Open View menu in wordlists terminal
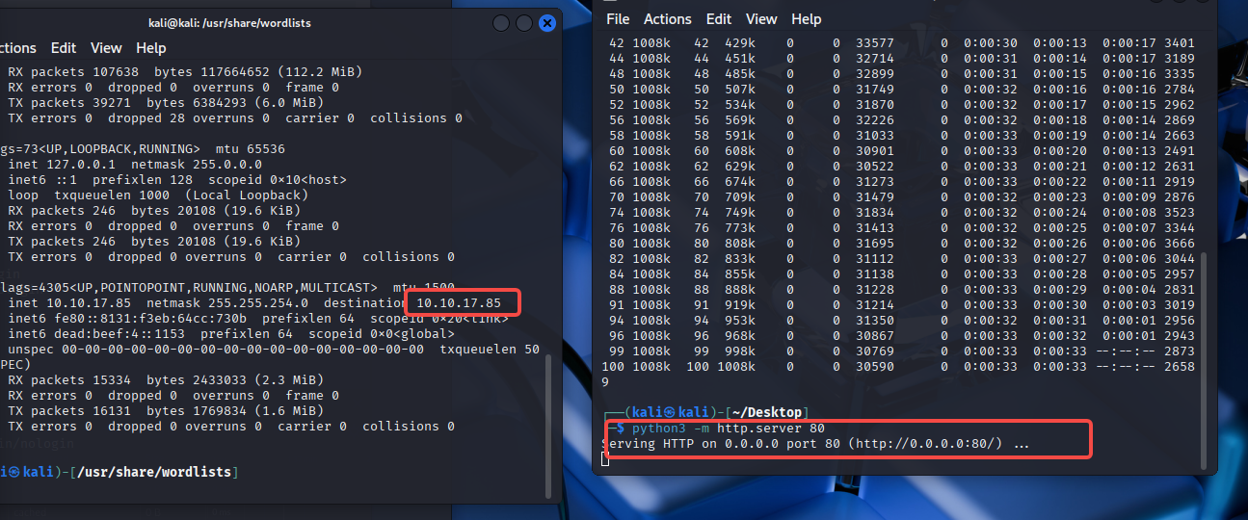 tap(106, 48)
